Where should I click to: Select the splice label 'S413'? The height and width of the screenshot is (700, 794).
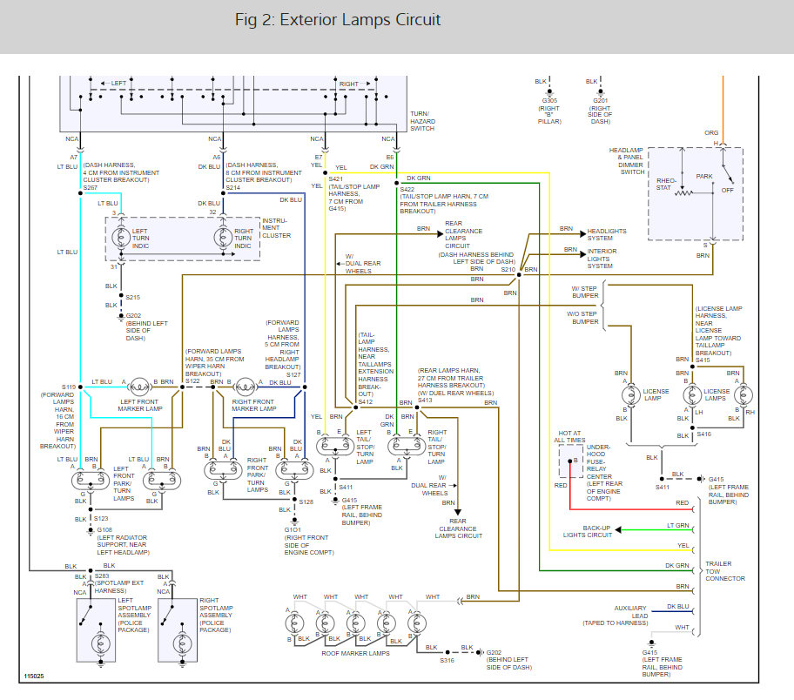(425, 400)
